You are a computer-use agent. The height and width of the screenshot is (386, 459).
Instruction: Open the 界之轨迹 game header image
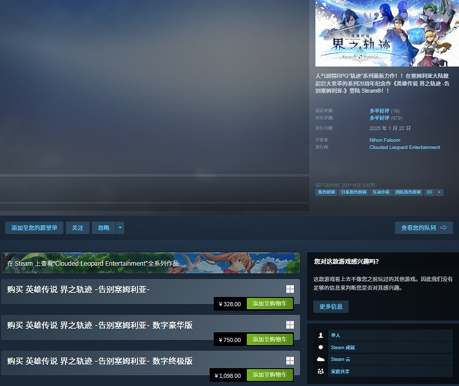tap(387, 33)
